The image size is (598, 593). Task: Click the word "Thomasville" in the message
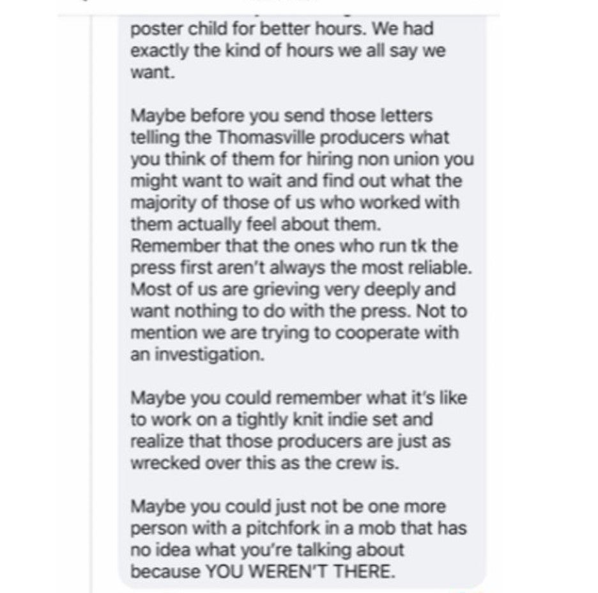pos(266,137)
